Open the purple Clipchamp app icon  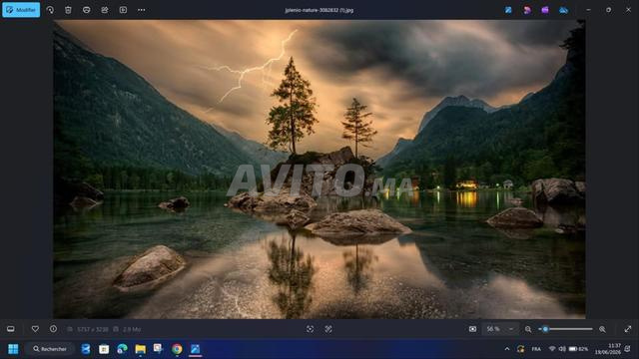pos(545,10)
